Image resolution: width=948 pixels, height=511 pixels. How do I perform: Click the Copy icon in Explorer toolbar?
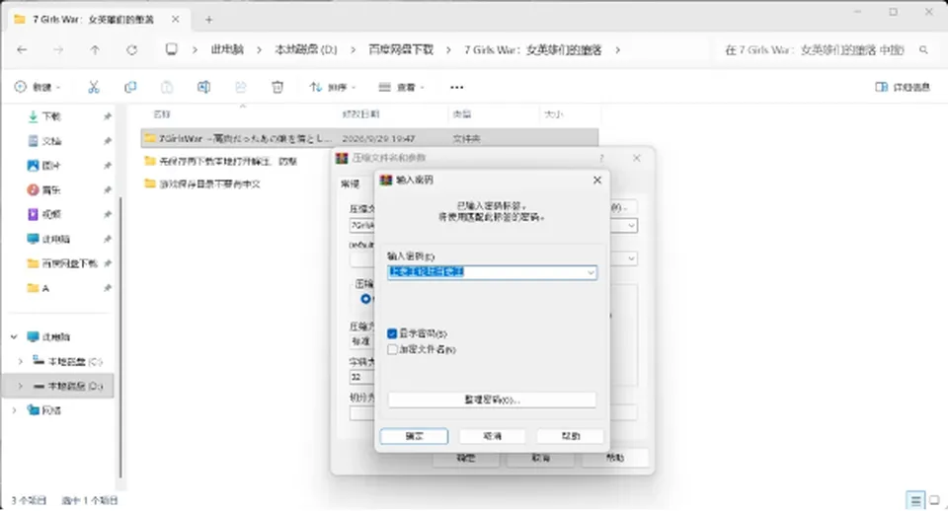130,87
